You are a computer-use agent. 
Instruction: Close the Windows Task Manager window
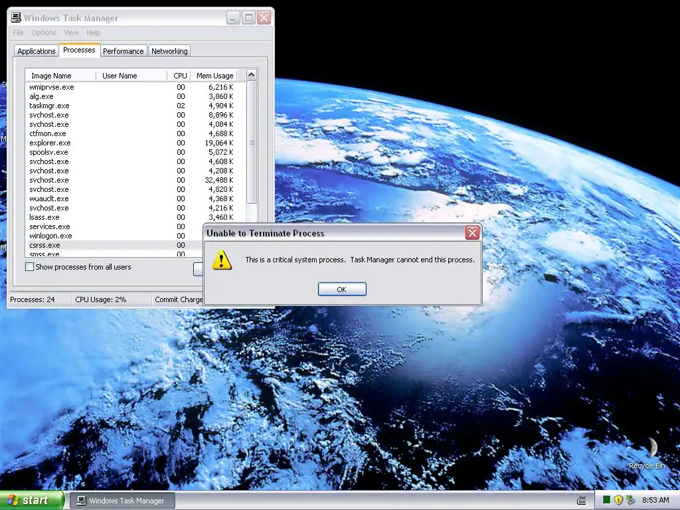click(264, 18)
